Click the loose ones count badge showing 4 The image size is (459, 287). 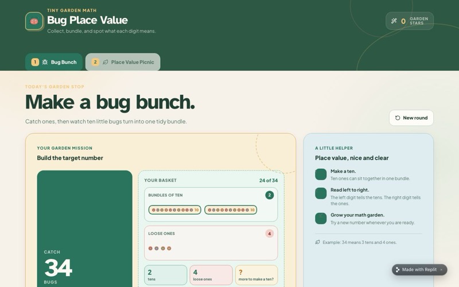269,234
